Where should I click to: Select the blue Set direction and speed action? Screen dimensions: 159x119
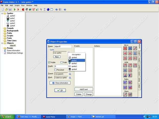130,48
